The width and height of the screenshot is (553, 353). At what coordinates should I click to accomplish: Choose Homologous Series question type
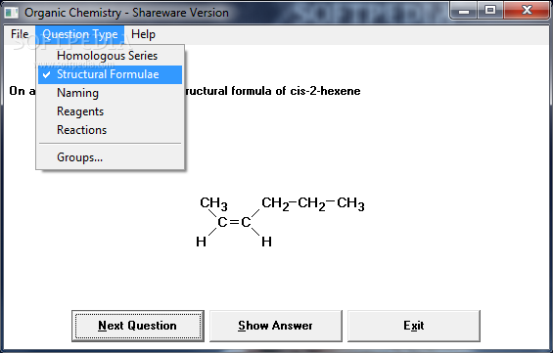tap(110, 56)
